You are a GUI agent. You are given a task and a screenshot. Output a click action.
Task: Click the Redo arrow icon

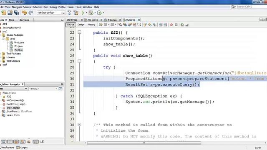tap(31, 13)
